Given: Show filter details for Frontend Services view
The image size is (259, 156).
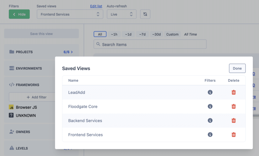Looking at the screenshot, I should coord(210,135).
